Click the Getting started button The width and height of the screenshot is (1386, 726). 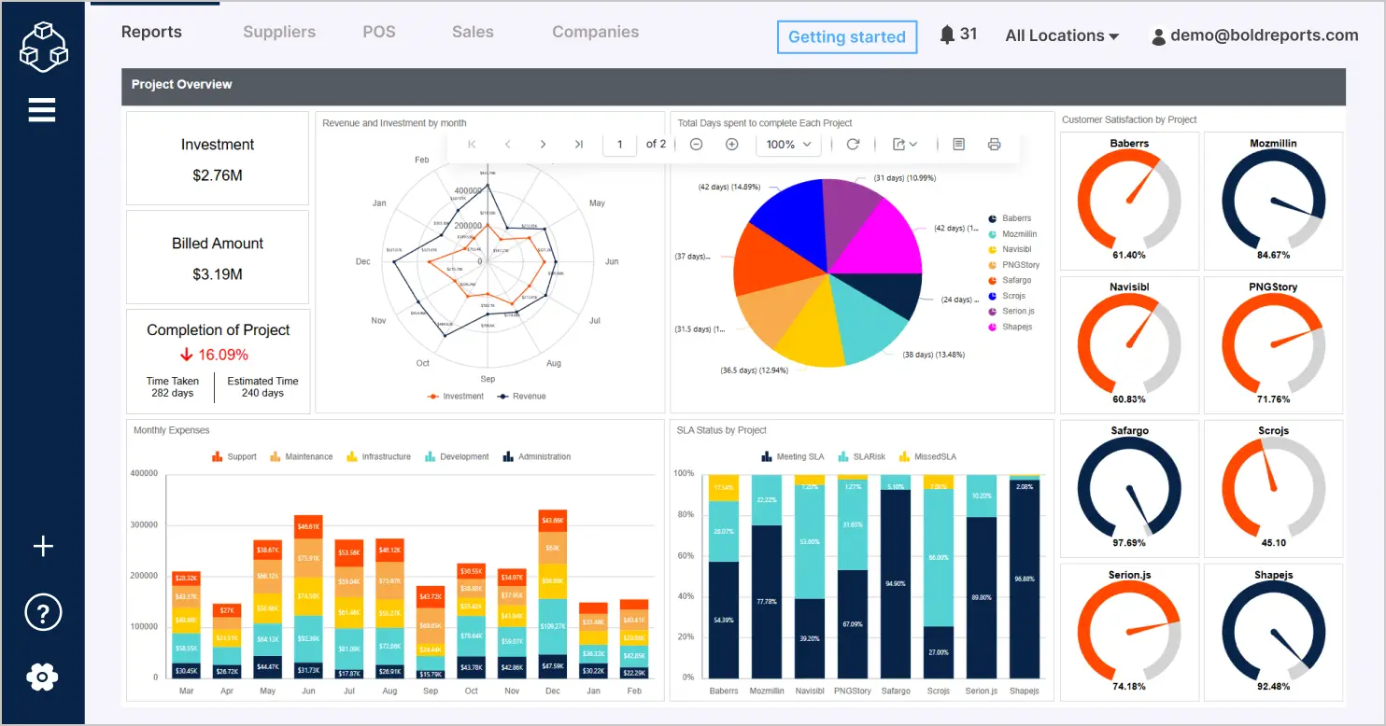pos(846,37)
